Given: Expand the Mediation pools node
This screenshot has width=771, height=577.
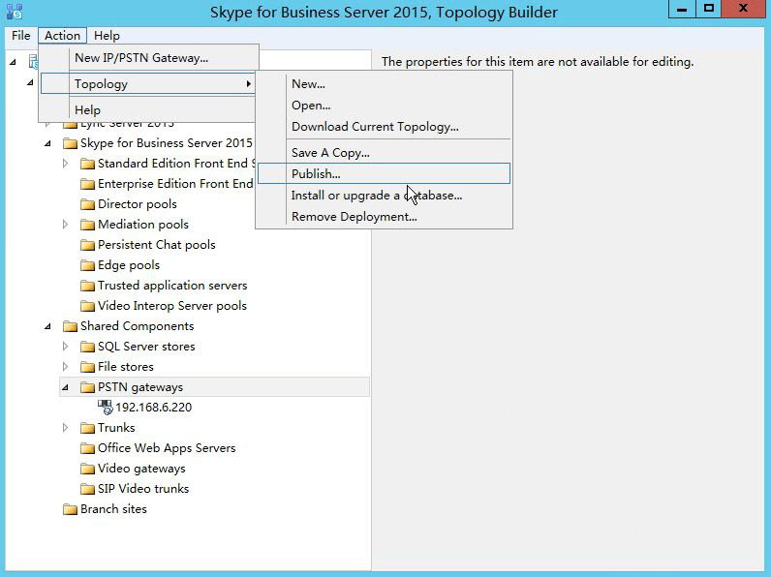Looking at the screenshot, I should pyautogui.click(x=65, y=224).
